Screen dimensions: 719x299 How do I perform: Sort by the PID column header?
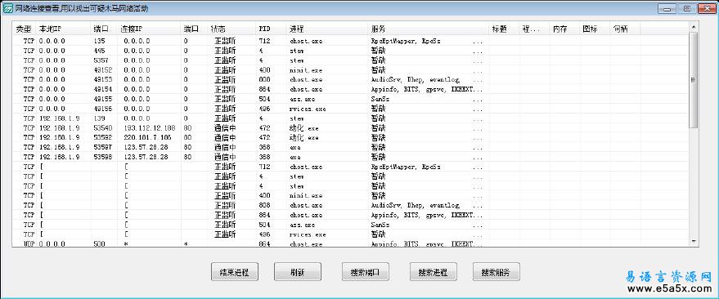click(271, 29)
